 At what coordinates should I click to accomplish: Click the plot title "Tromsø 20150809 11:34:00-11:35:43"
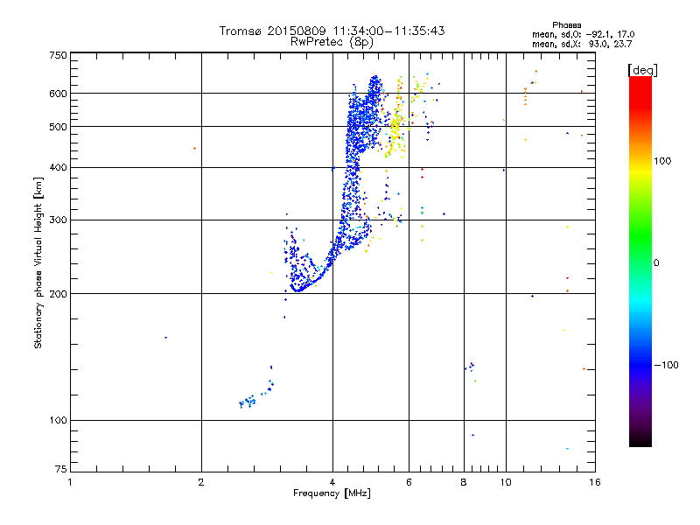(x=332, y=31)
